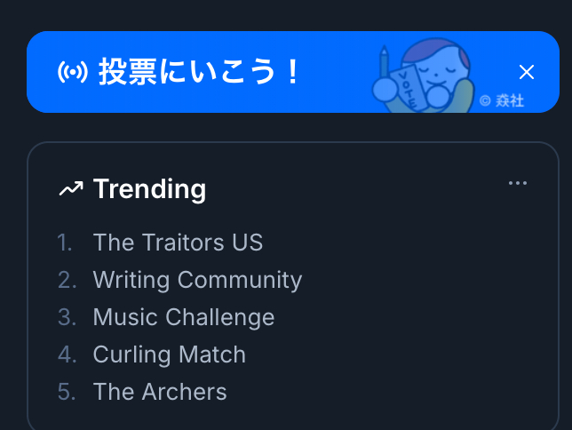The image size is (572, 430).
Task: Open The Archers trending topic
Action: coord(160,392)
